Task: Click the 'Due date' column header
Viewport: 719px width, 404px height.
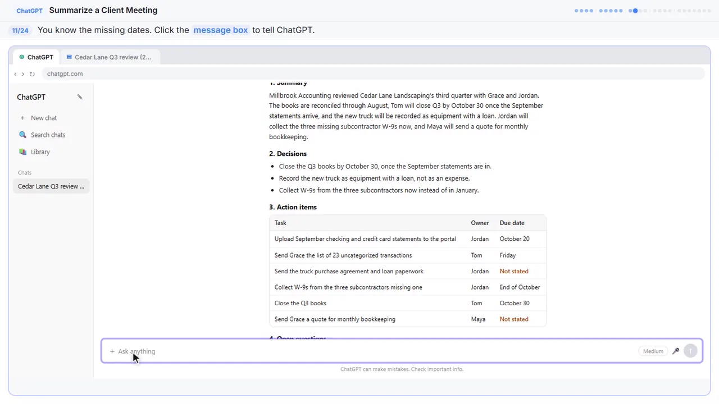Action: (512, 223)
